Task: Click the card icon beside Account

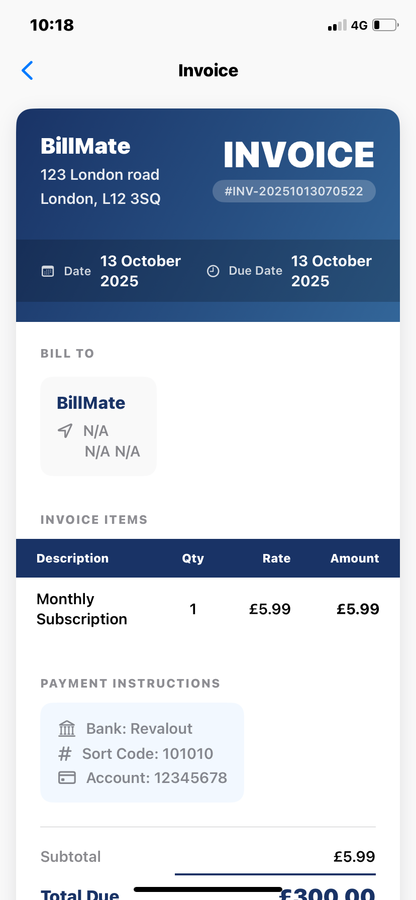Action: [x=67, y=778]
